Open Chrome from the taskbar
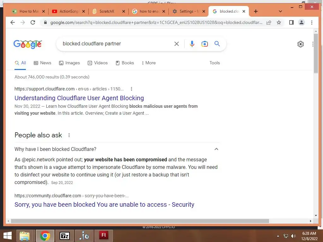Viewport: 323px width, 242px height. point(45,236)
